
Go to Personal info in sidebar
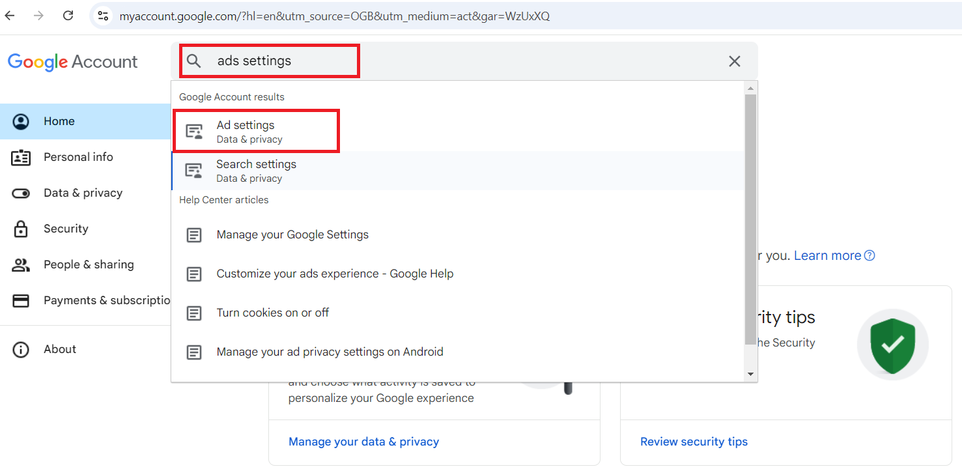[x=85, y=157]
